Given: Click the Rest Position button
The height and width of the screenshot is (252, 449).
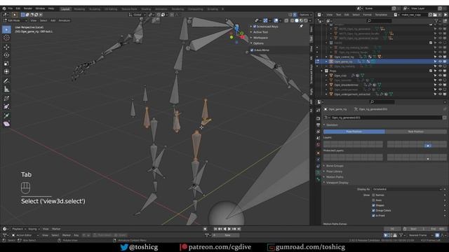Looking at the screenshot, I should coord(416,132).
